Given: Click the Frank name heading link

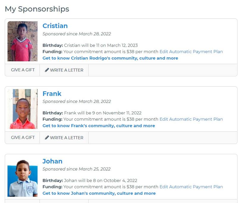Looking at the screenshot, I should 52,94.
